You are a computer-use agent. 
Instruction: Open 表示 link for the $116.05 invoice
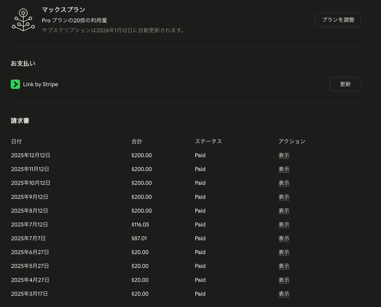pos(284,225)
